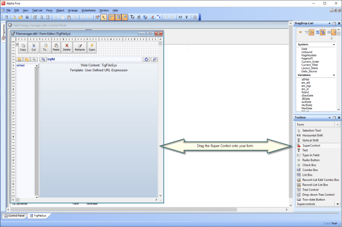The height and width of the screenshot is (227, 342).
Task: Click the red X Delete icon on form
Action: [x=67, y=47]
